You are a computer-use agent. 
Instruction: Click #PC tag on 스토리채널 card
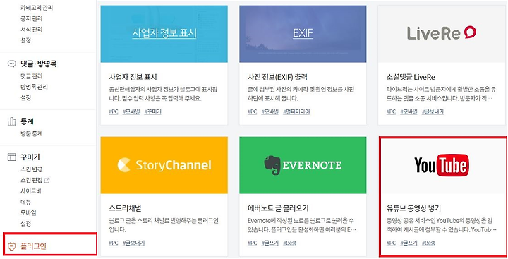114,243
